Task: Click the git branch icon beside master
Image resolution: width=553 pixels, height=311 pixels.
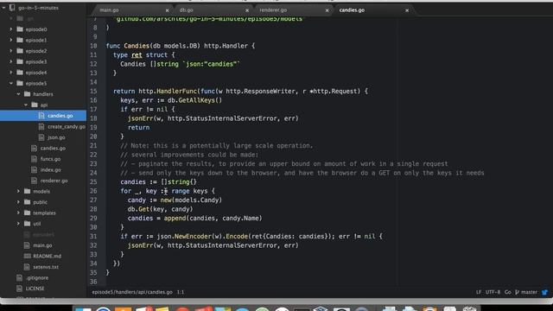Action: click(517, 292)
